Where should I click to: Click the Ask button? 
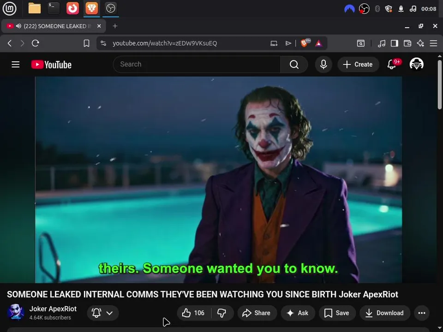[x=298, y=313]
